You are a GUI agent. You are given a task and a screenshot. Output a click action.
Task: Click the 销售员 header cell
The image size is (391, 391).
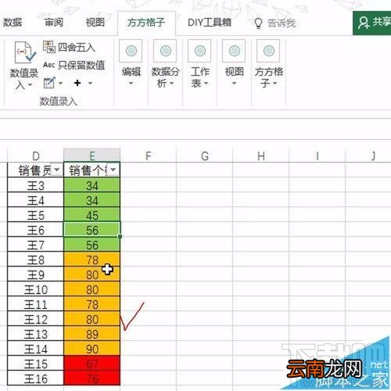(x=36, y=170)
